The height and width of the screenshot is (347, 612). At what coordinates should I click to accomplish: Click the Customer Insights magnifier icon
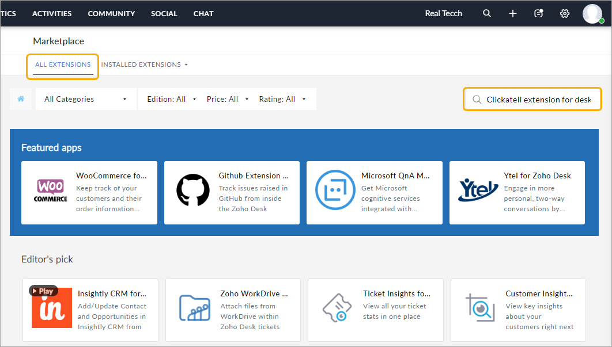[x=480, y=308]
